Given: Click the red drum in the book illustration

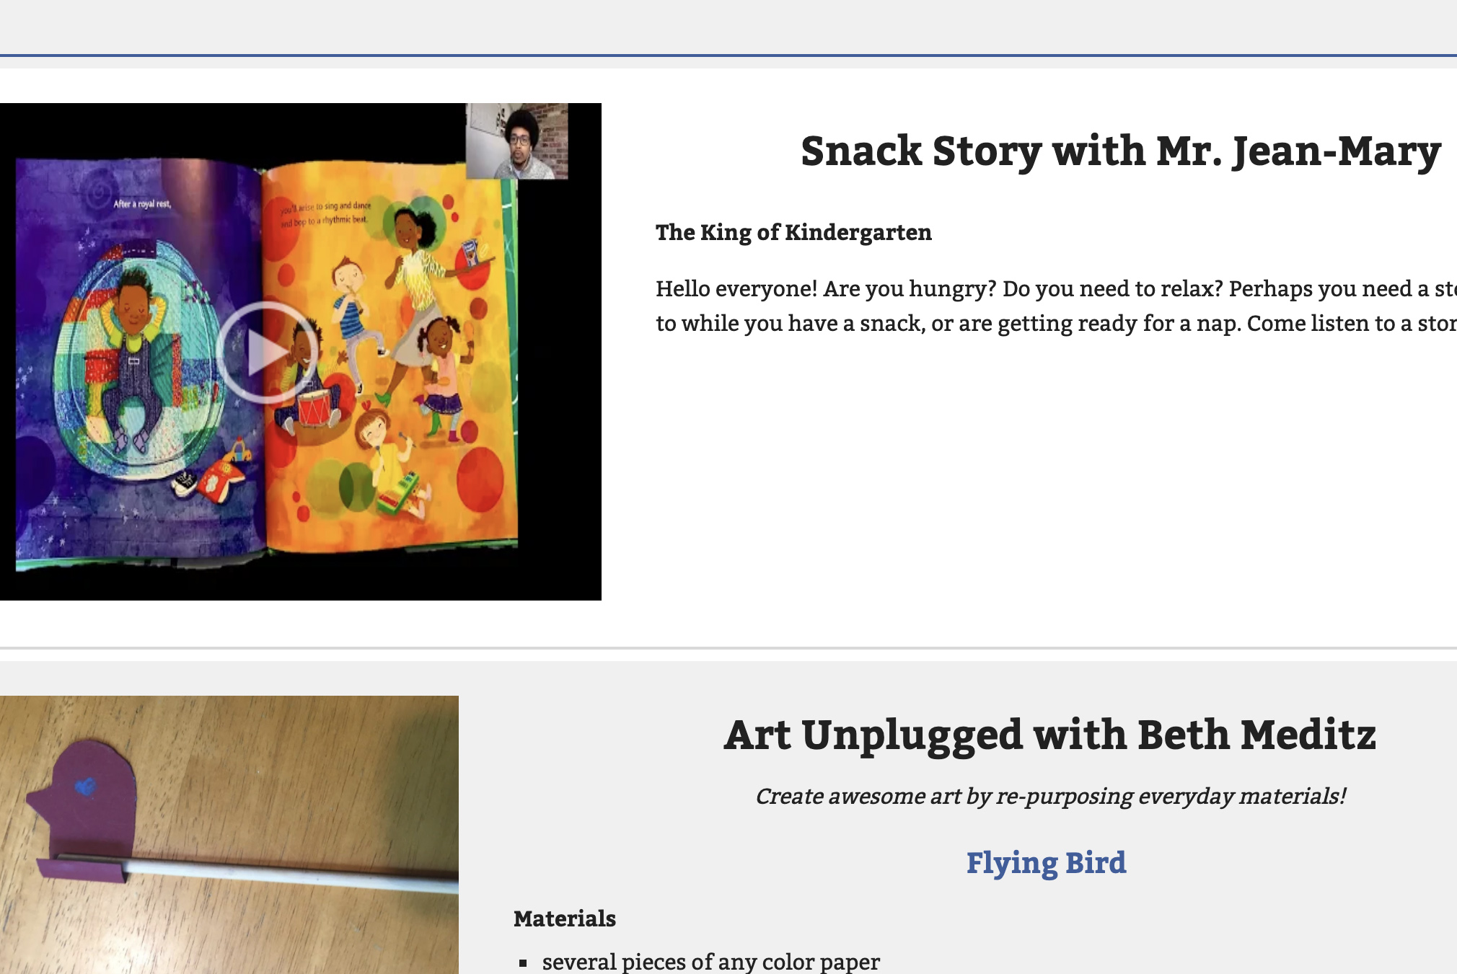Looking at the screenshot, I should coord(314,408).
